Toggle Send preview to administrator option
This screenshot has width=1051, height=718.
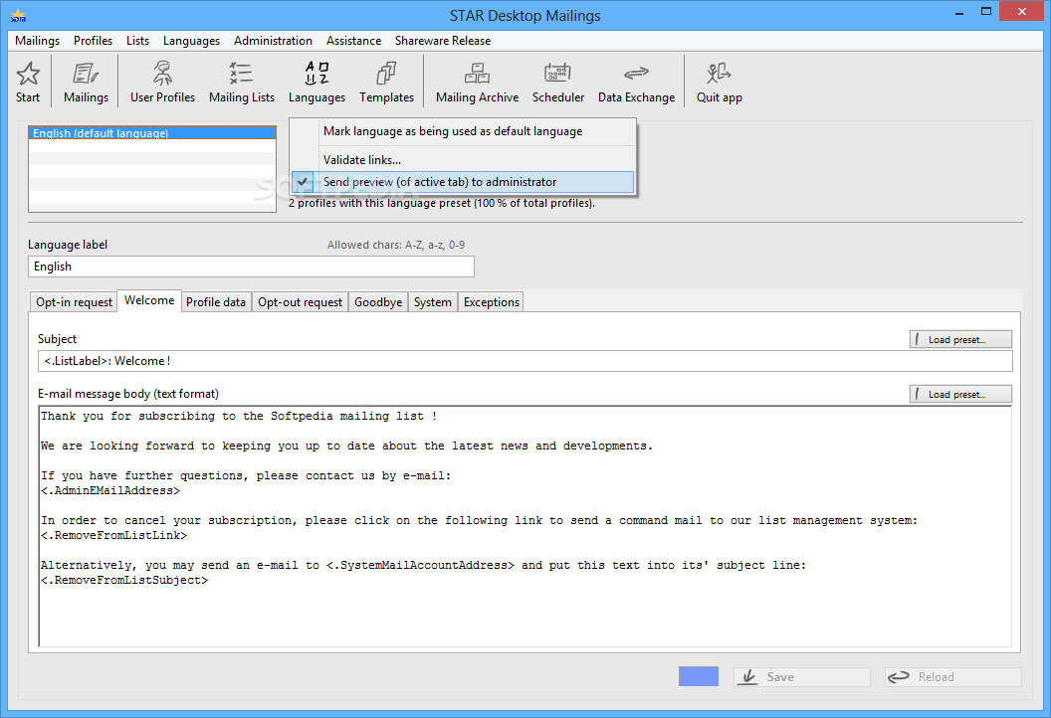[x=463, y=182]
